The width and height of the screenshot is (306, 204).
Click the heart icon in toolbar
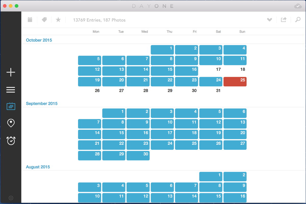(x=270, y=20)
